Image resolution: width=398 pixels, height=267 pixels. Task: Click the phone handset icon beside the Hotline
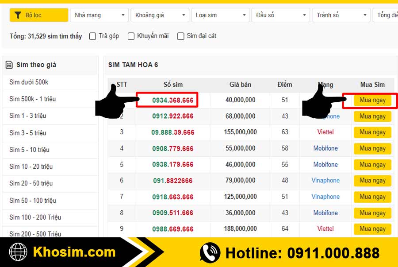click(x=210, y=252)
